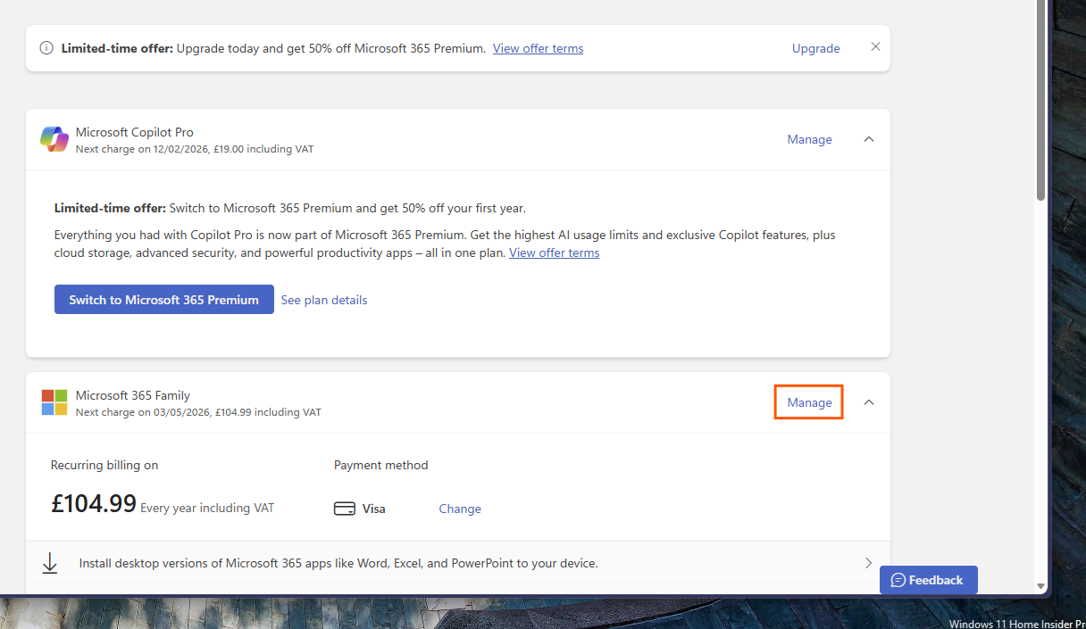Click the scrollbar down arrow

pos(1041,586)
